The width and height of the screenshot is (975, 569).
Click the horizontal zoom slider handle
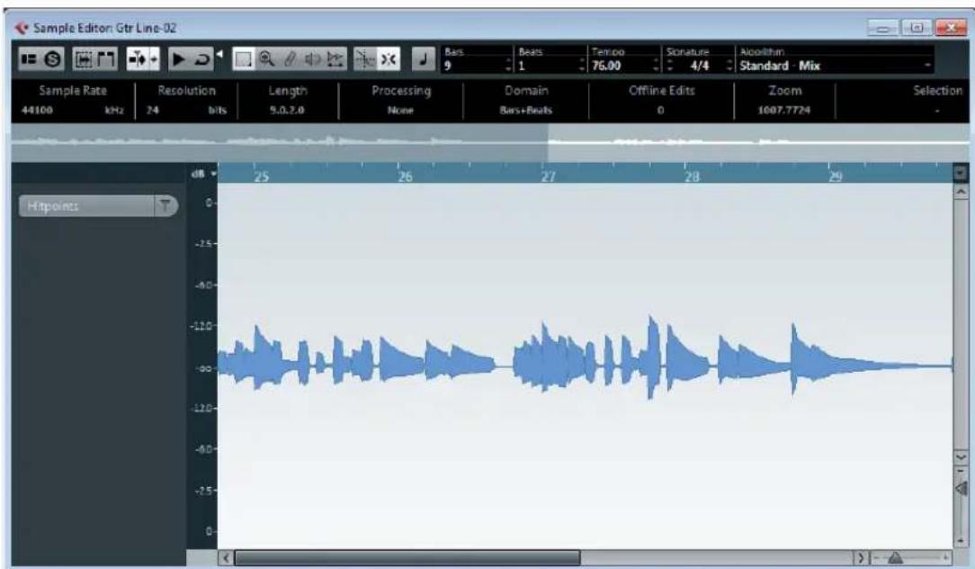896,558
